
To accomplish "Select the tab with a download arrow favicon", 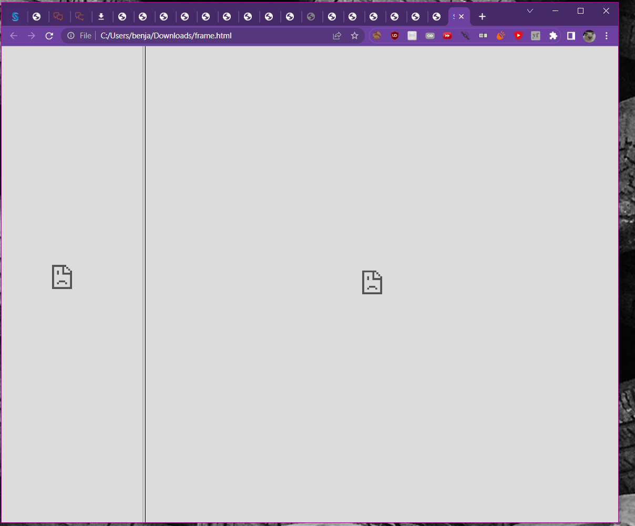I will [101, 16].
